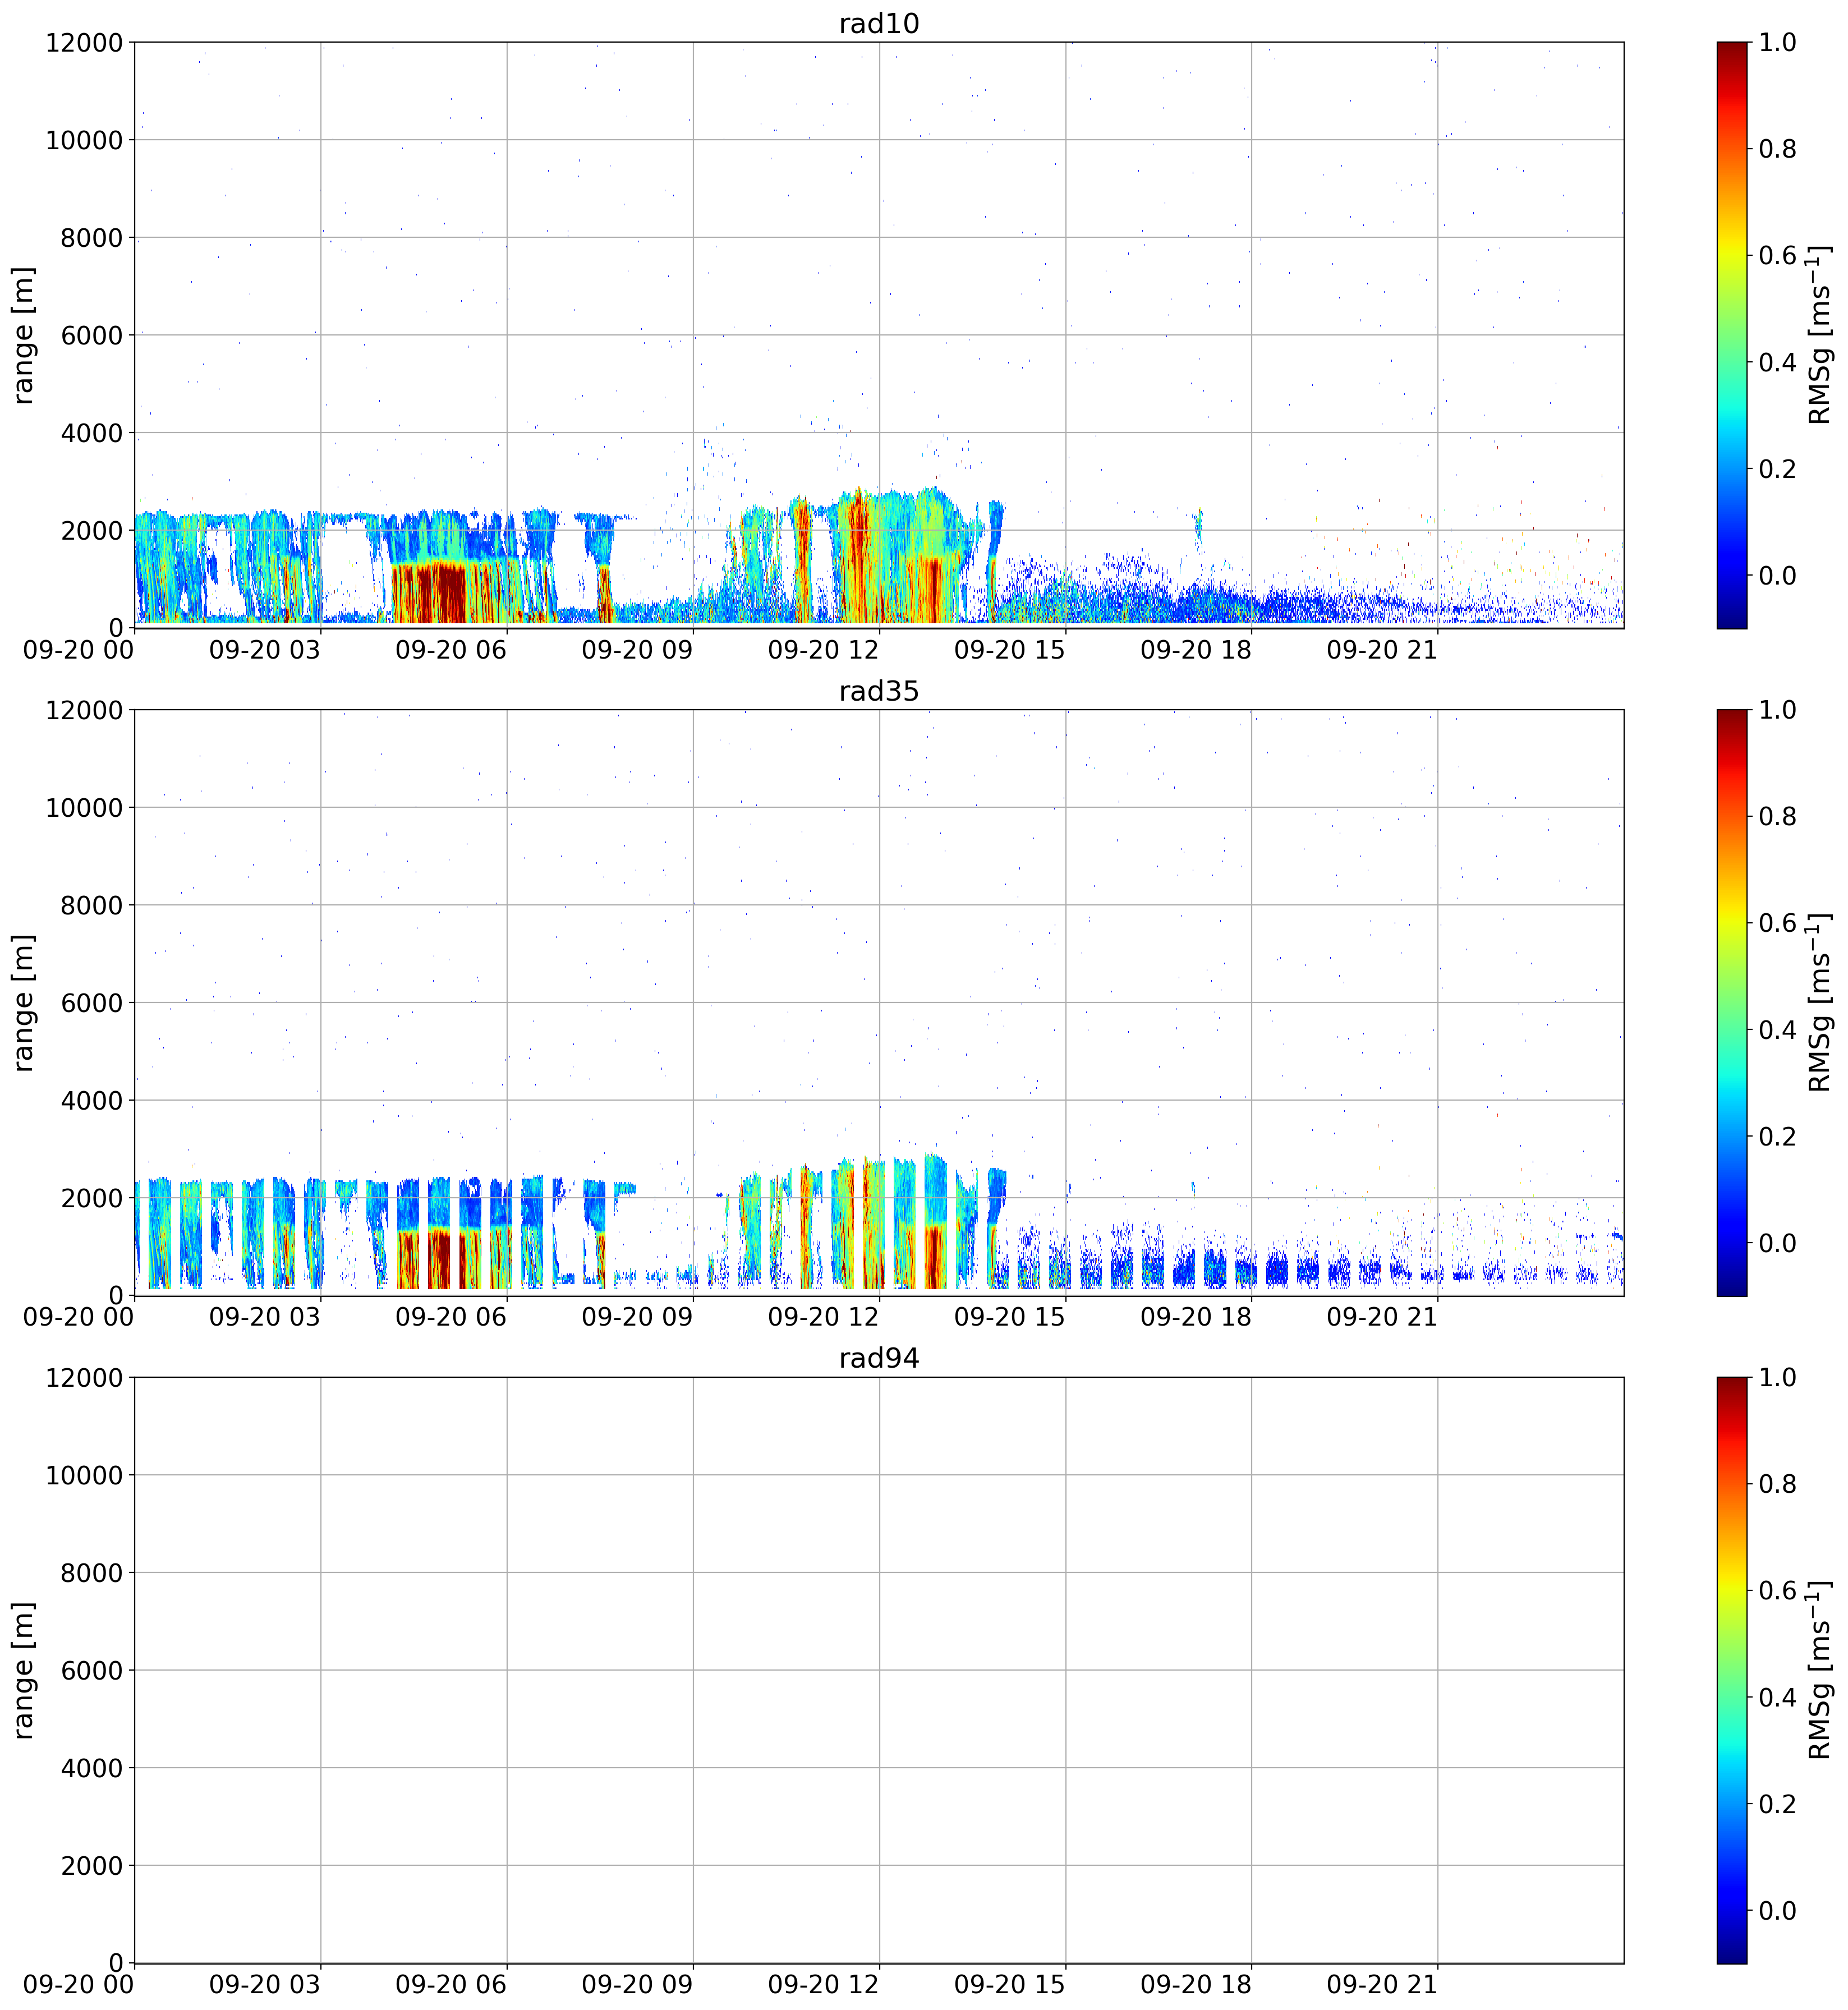Screen dimensions: 1848x2010
Task: Click the 0.2 colorbar tick of rad94
Action: click(1777, 1804)
